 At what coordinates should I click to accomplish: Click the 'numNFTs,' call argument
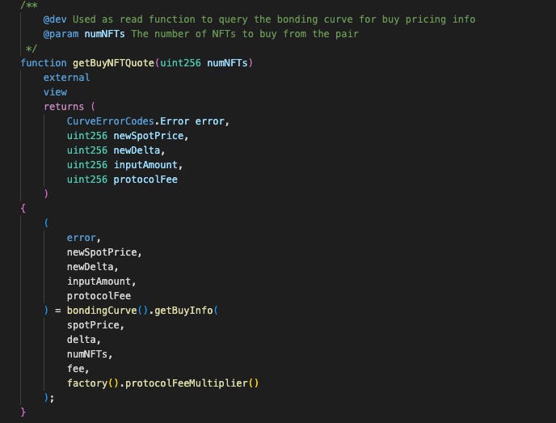[90, 354]
